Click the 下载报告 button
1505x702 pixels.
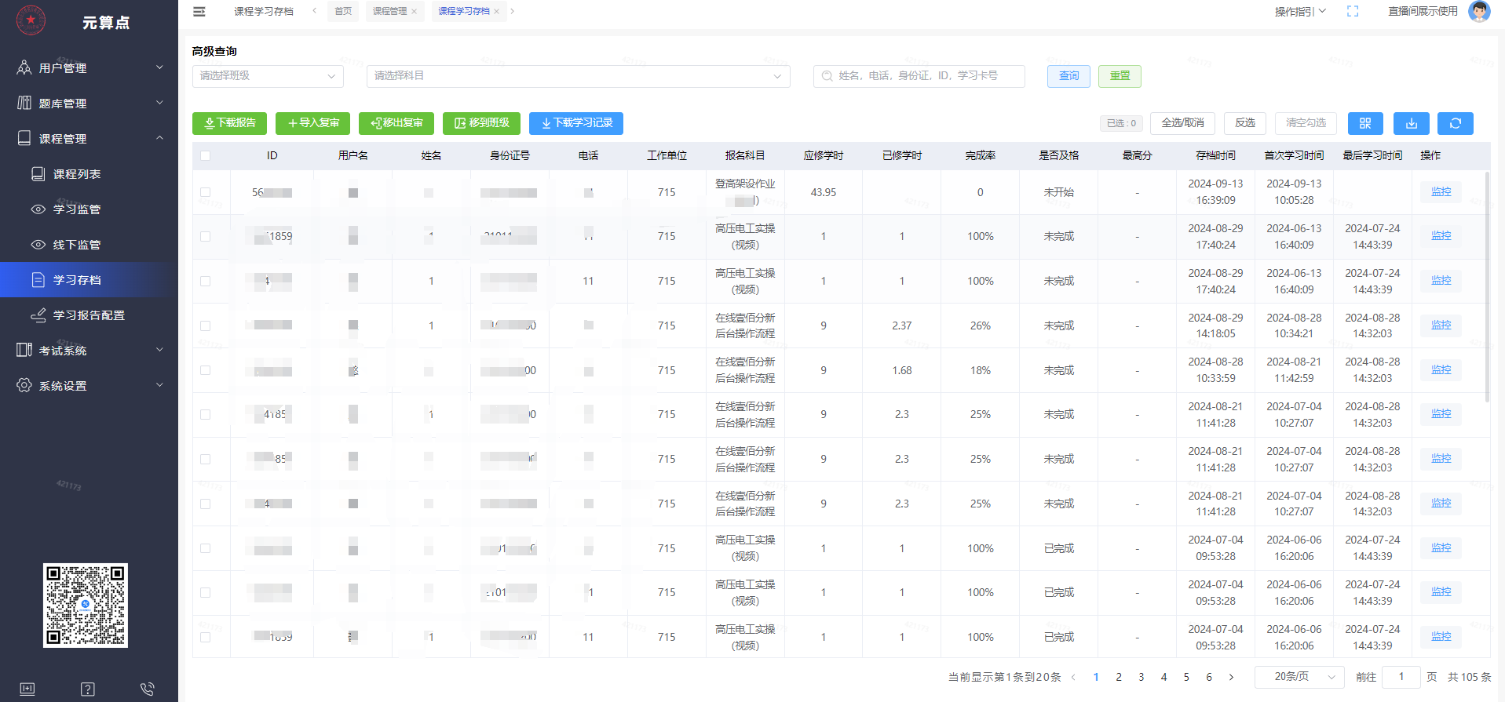pyautogui.click(x=229, y=123)
